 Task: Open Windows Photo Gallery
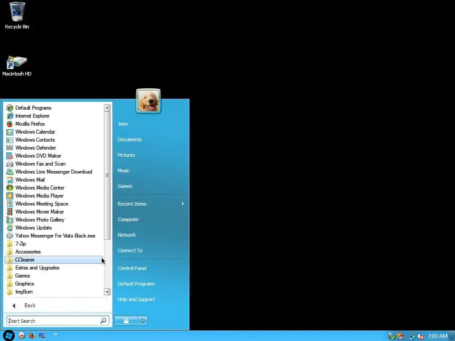(x=54, y=220)
